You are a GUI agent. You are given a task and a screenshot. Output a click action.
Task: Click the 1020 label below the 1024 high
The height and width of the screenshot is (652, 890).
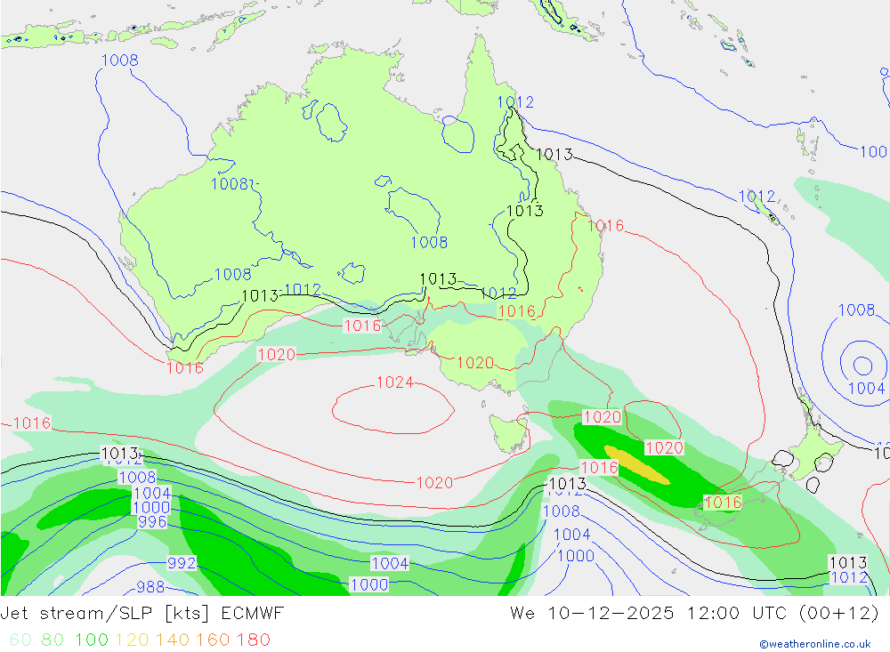point(435,483)
